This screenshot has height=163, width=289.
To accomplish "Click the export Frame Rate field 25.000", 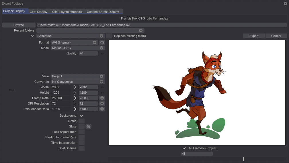I will pos(88,98).
